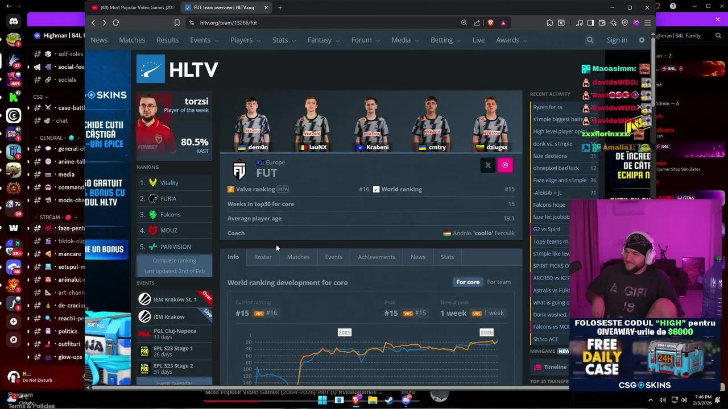Open the browser hamburger menu

point(647,23)
